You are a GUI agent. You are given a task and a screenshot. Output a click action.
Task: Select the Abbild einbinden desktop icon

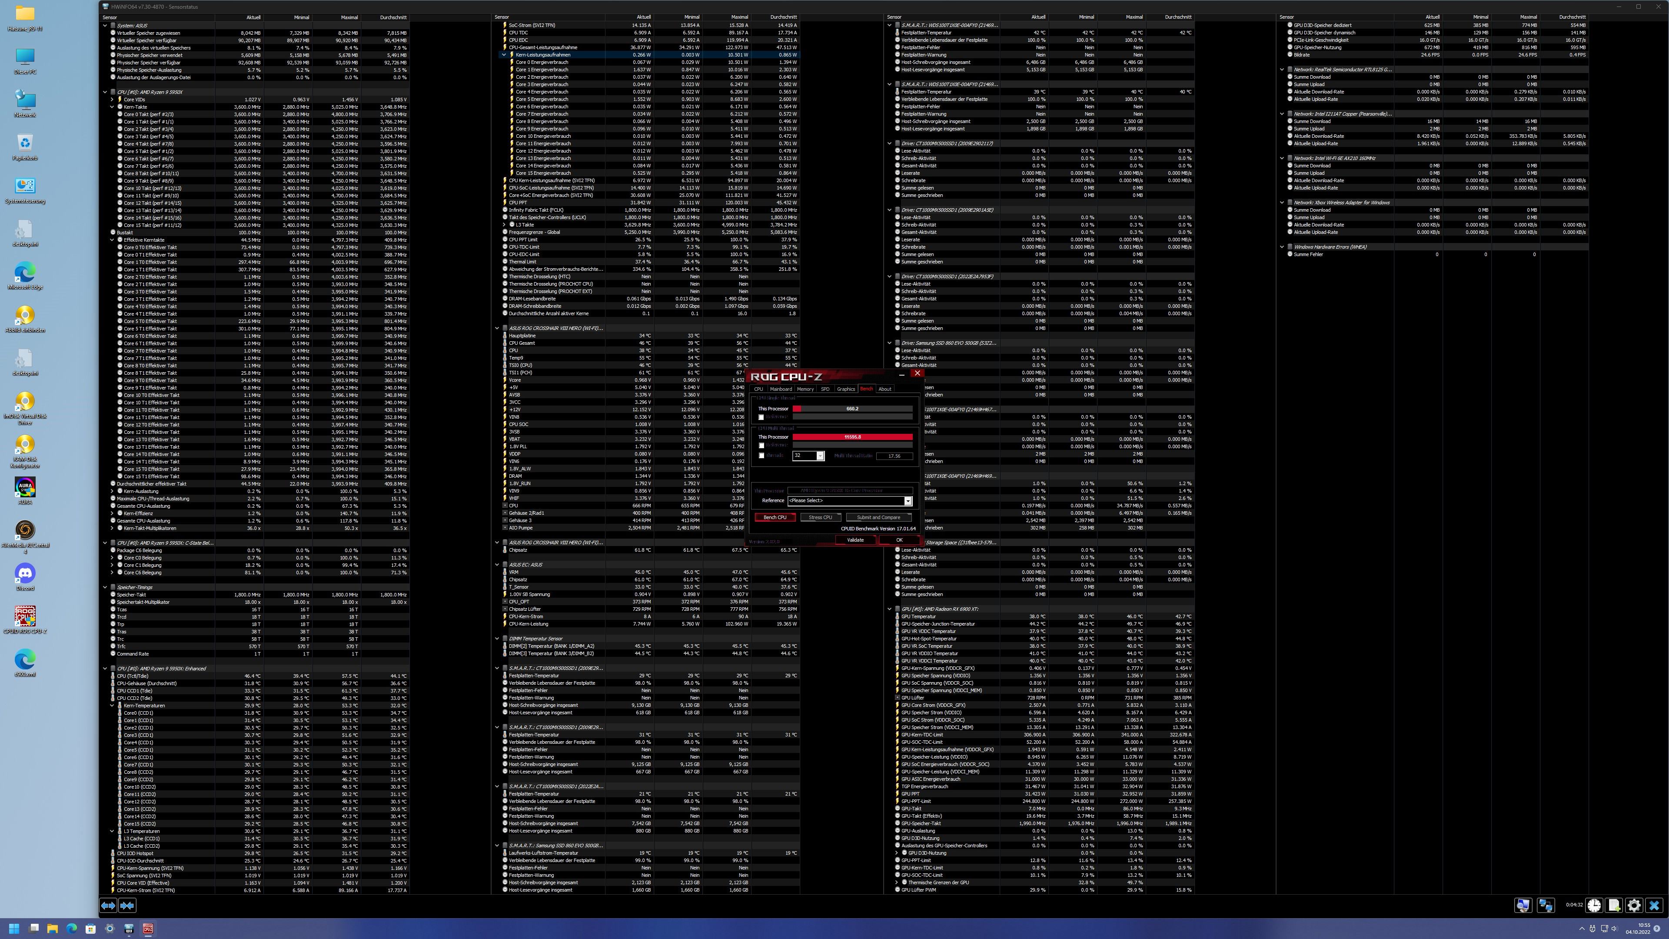tap(25, 319)
